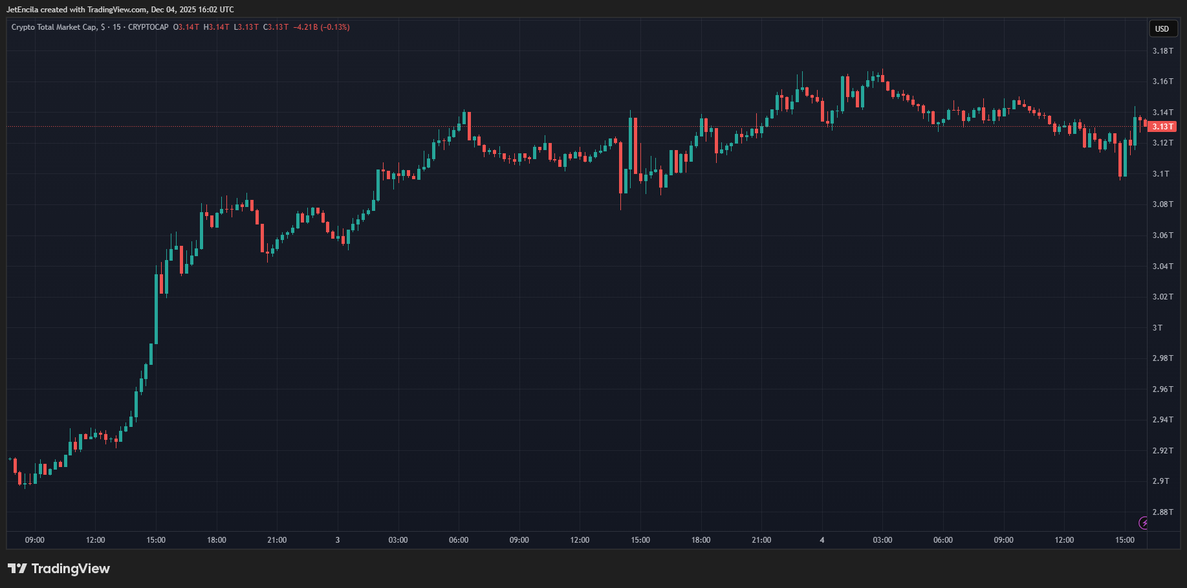Click the first 18:00 time axis label

[x=217, y=540]
